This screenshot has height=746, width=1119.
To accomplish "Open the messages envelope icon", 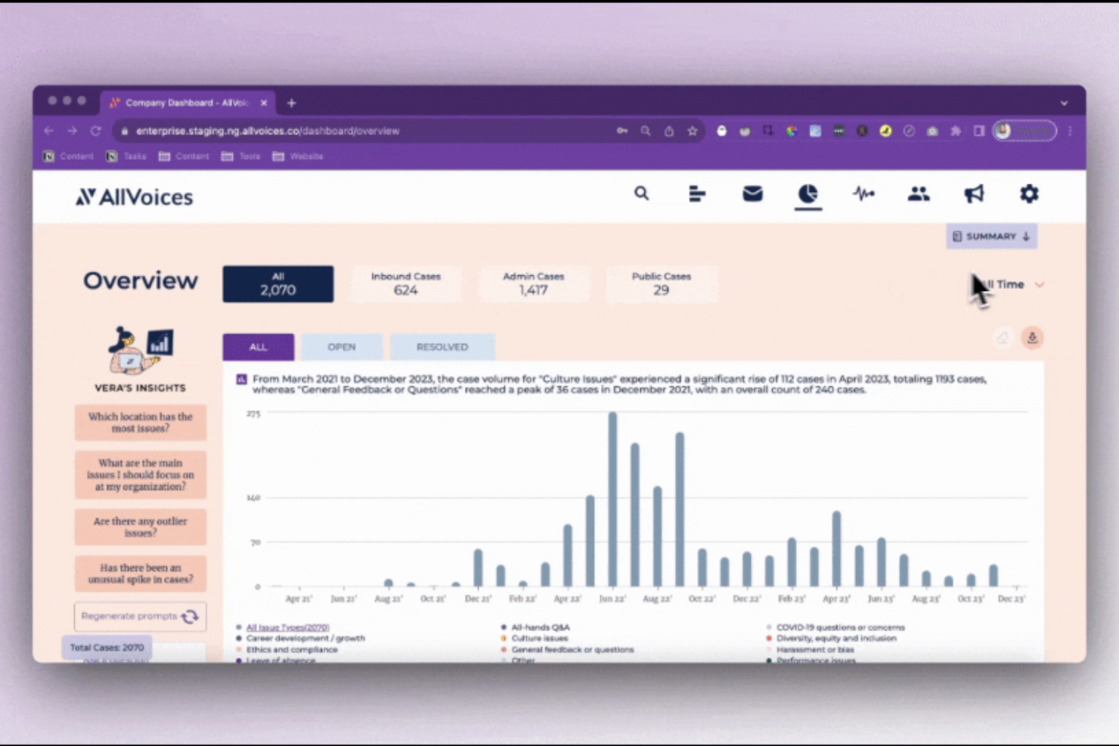I will pyautogui.click(x=752, y=194).
